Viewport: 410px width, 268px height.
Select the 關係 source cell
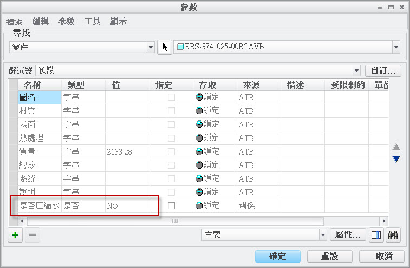tap(259, 206)
